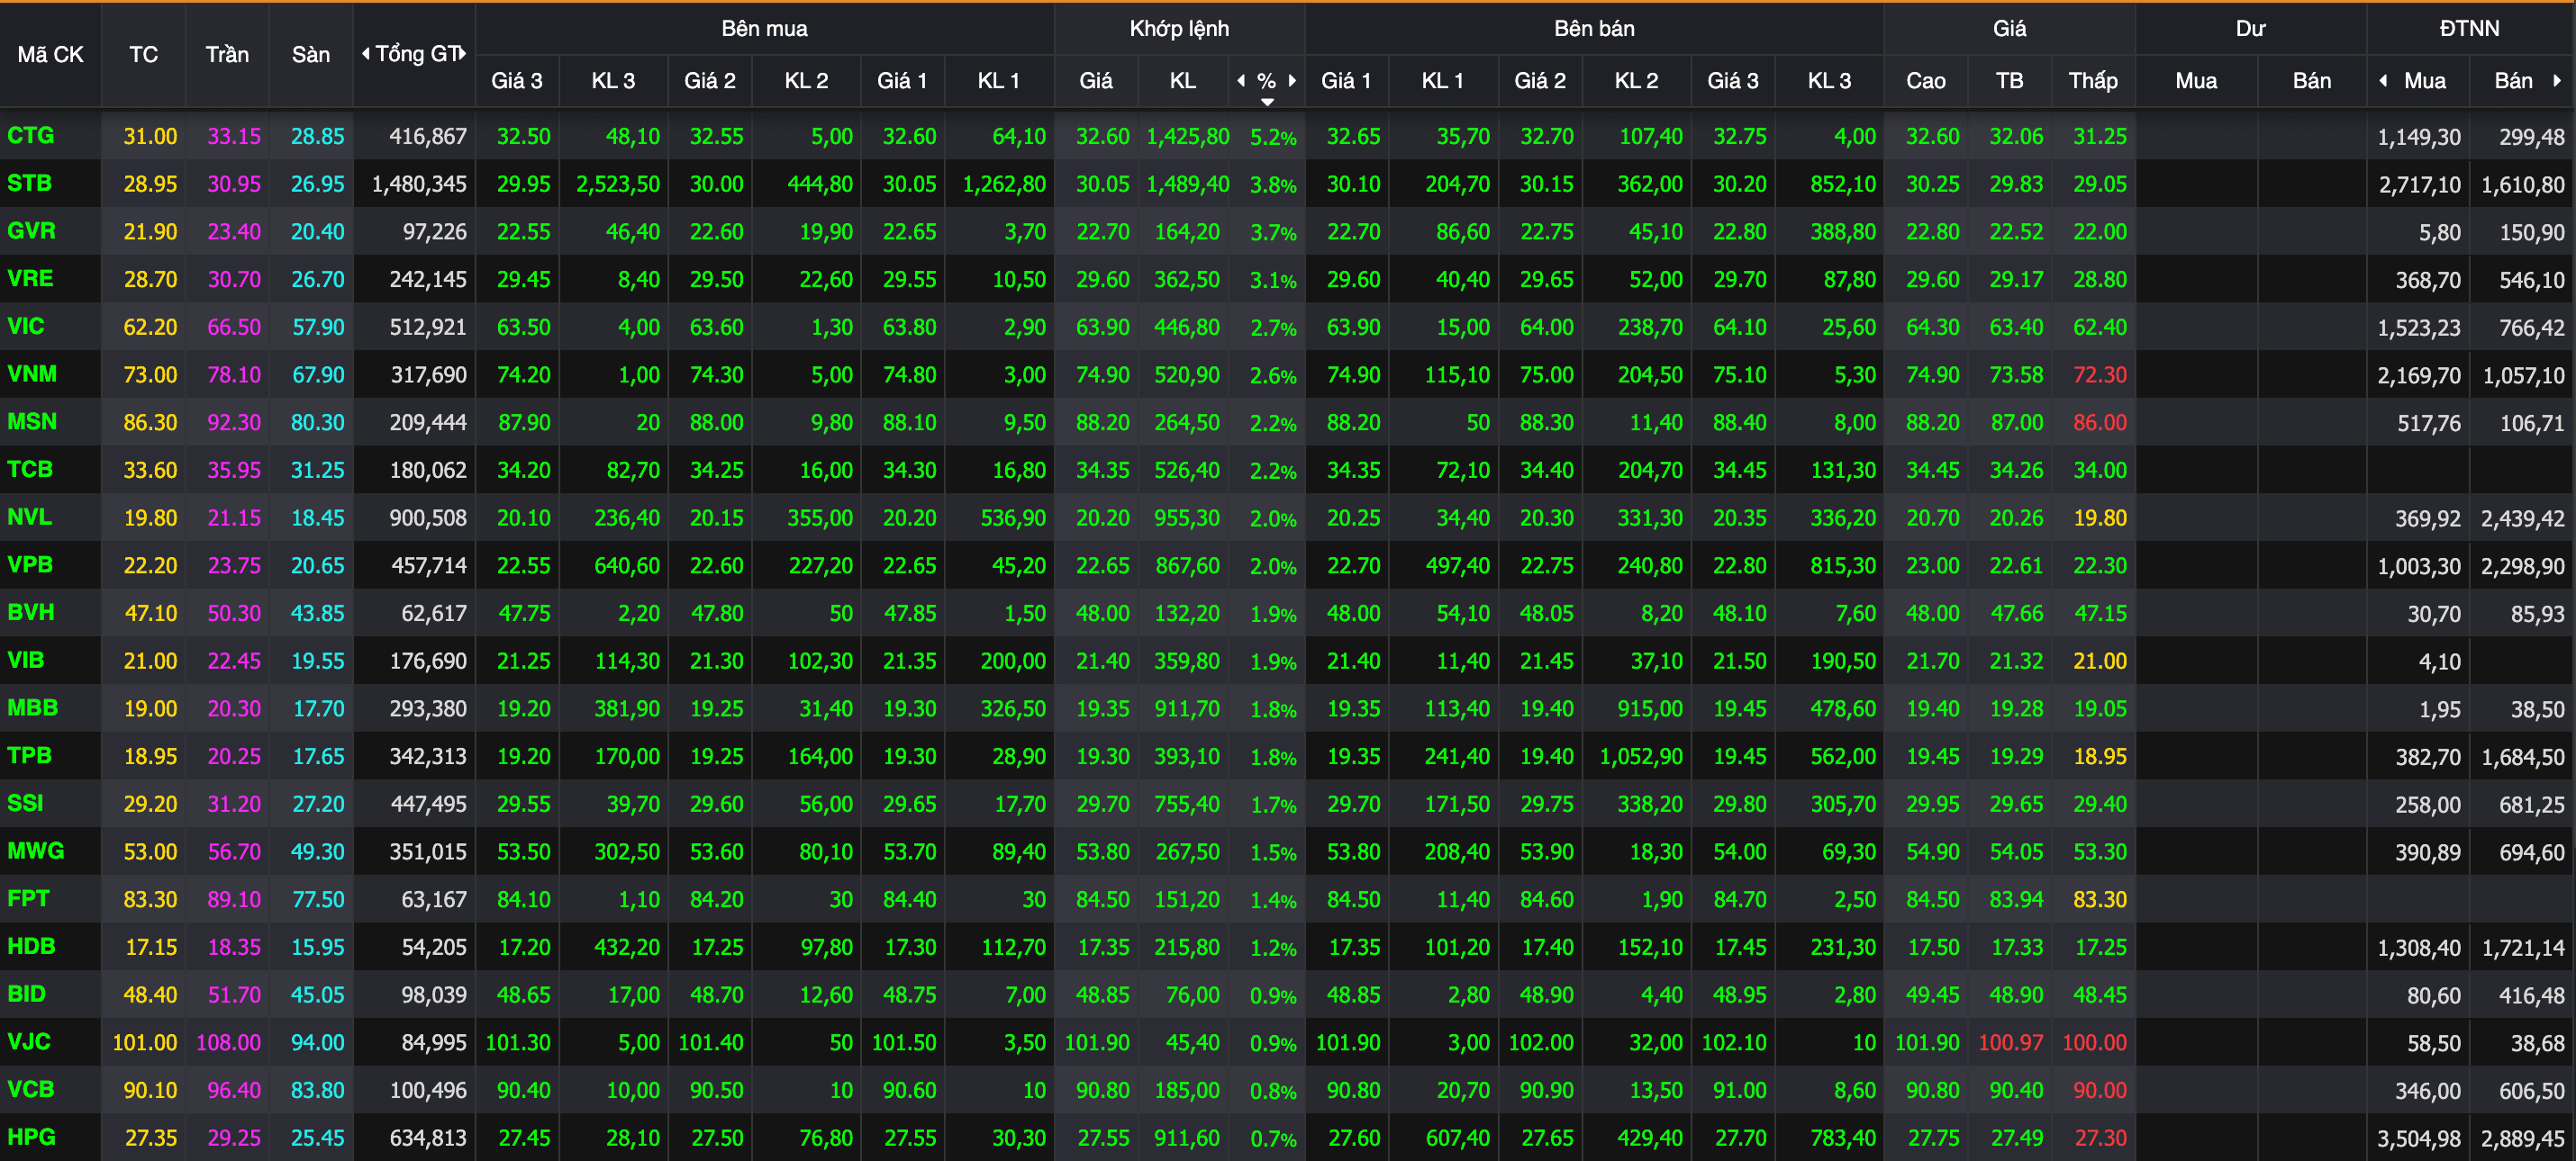Open the VIB stock symbol
This screenshot has height=1161, width=2576.
pos(26,661)
